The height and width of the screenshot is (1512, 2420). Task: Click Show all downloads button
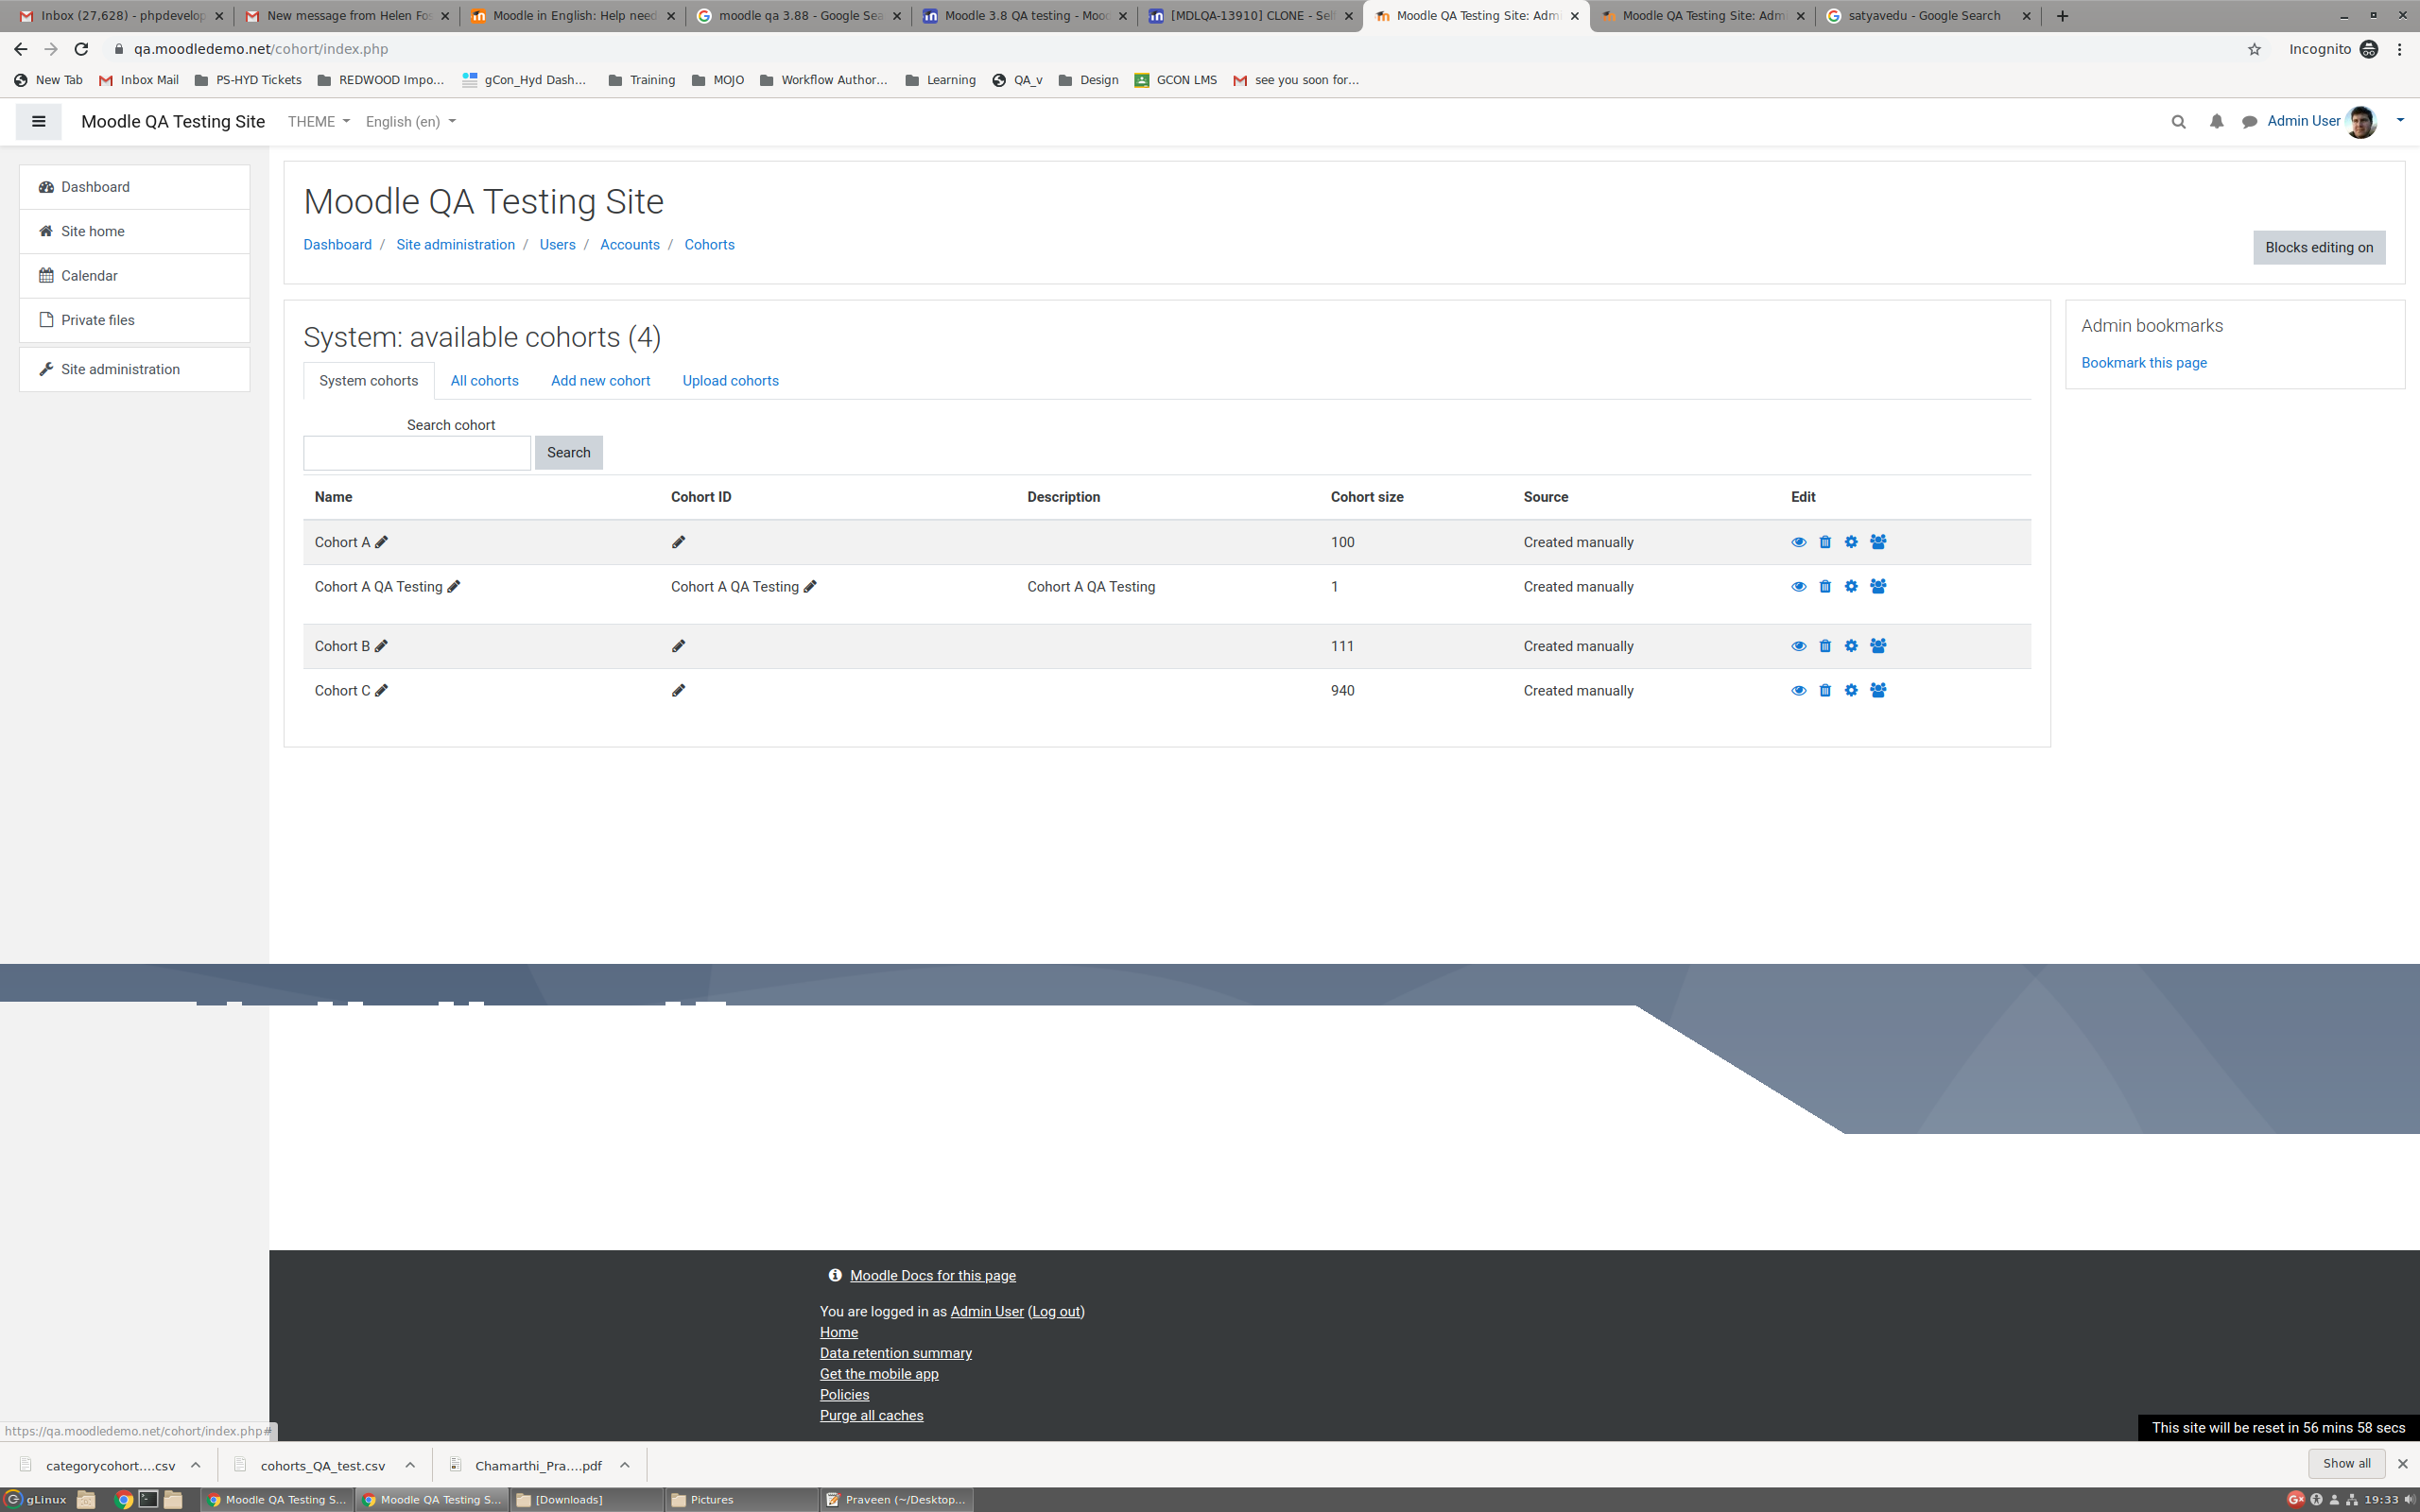(x=2346, y=1464)
